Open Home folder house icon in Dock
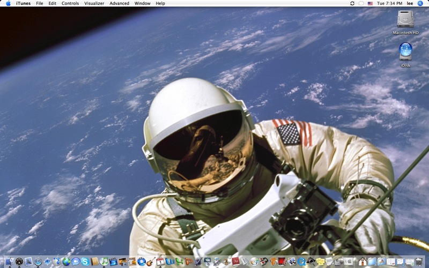 [363, 262]
